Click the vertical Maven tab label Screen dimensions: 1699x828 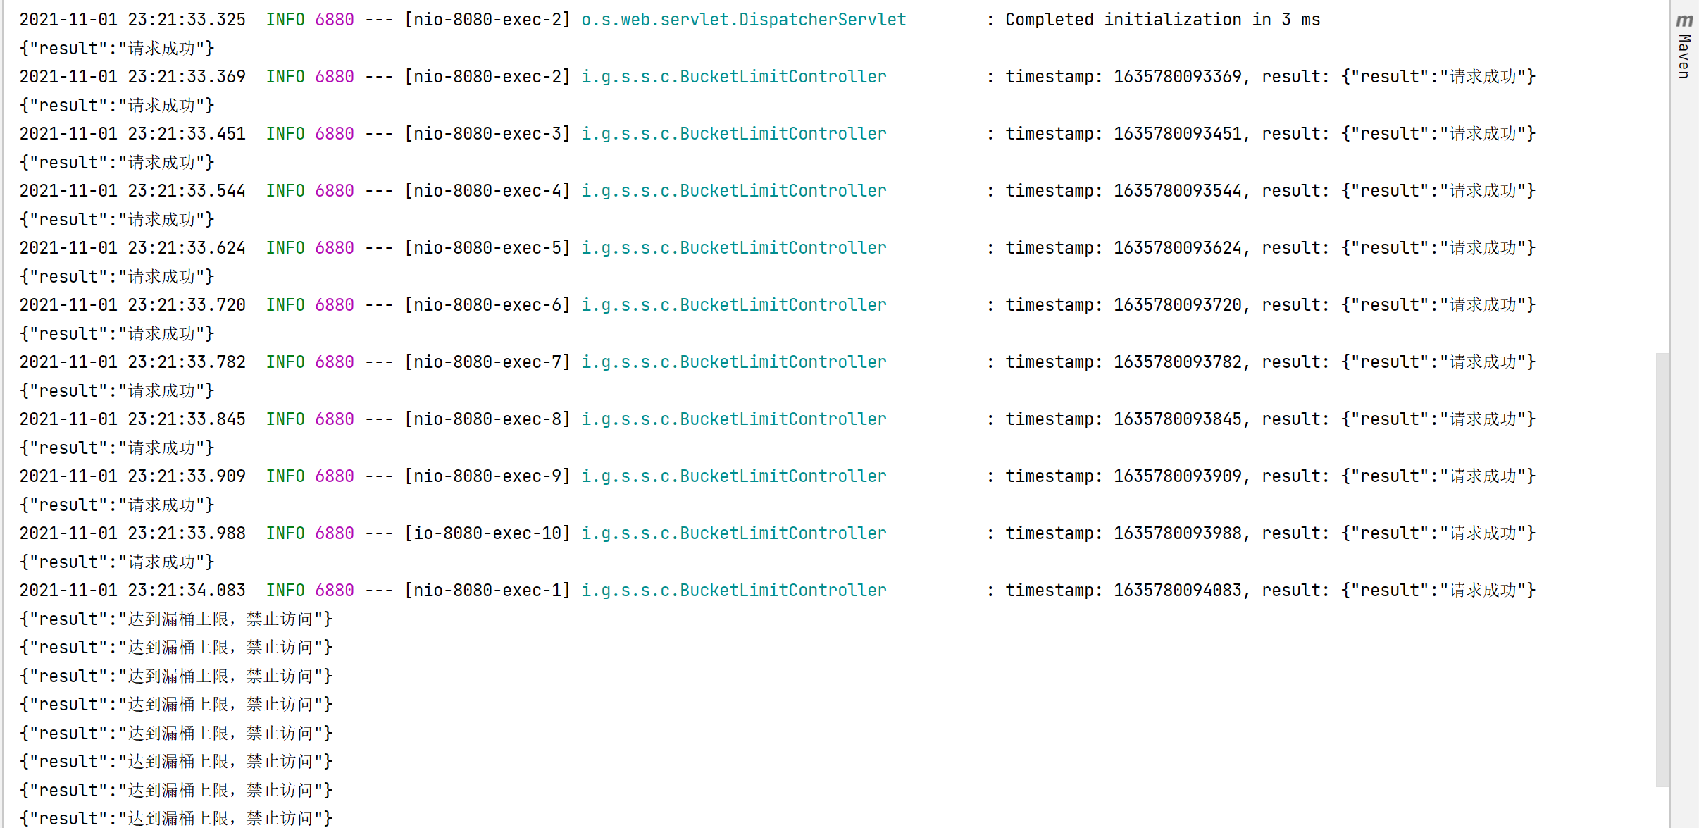point(1684,56)
